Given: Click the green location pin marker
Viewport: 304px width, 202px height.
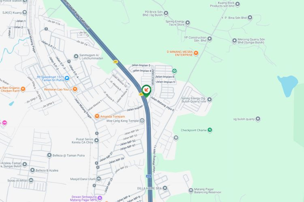Looking at the screenshot, I should (x=146, y=91).
